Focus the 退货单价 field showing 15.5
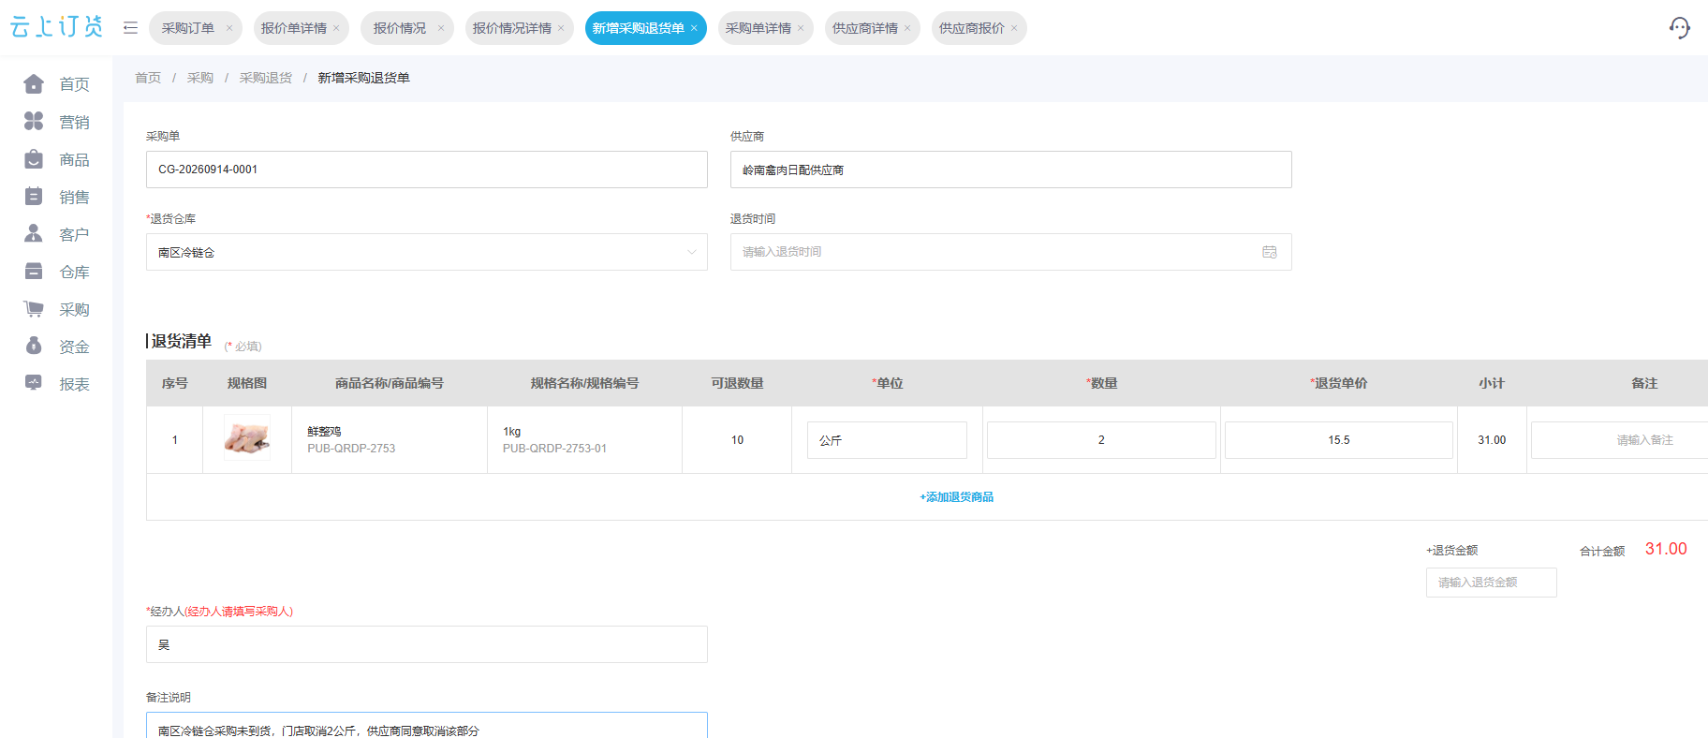Image resolution: width=1708 pixels, height=738 pixels. point(1339,440)
